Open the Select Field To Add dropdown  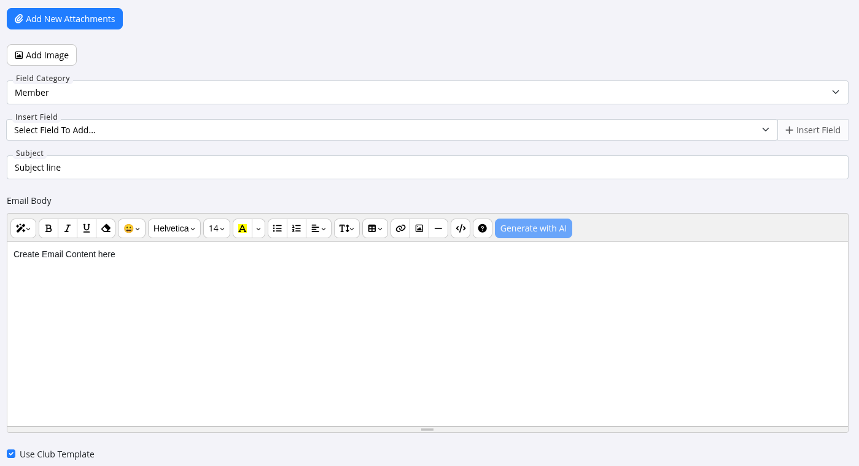pyautogui.click(x=392, y=130)
